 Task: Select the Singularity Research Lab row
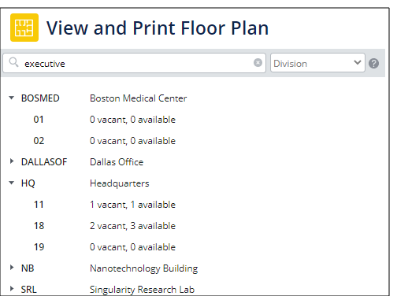pyautogui.click(x=195, y=289)
